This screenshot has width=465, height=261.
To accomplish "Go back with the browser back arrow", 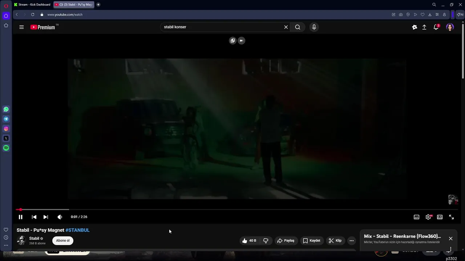I will coord(17,14).
